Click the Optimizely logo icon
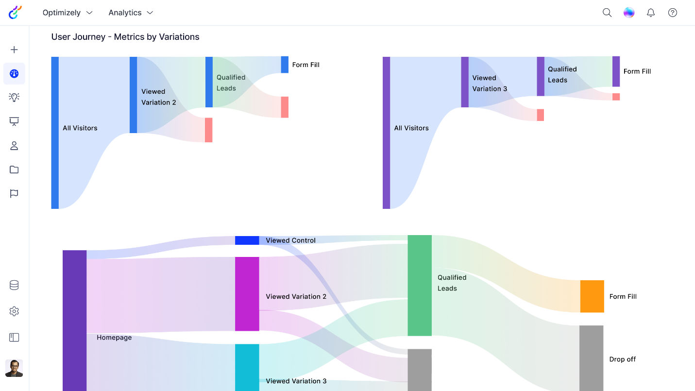This screenshot has height=391, width=695. pos(15,13)
